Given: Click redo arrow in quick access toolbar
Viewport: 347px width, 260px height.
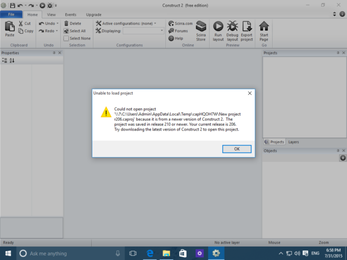Looking at the screenshot, I should [x=31, y=5].
